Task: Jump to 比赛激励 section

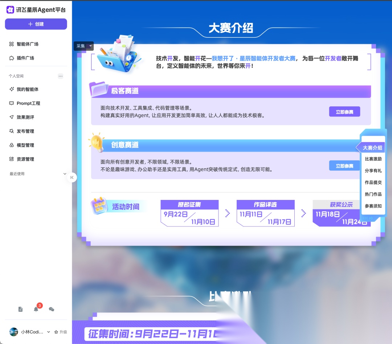Action: (373, 159)
